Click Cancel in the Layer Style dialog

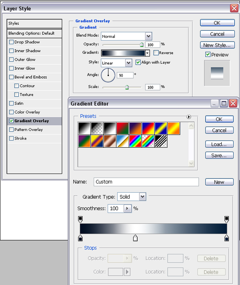point(217,34)
